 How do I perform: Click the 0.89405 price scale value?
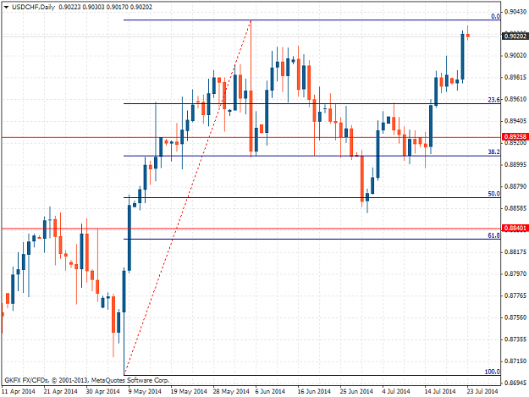[x=515, y=121]
